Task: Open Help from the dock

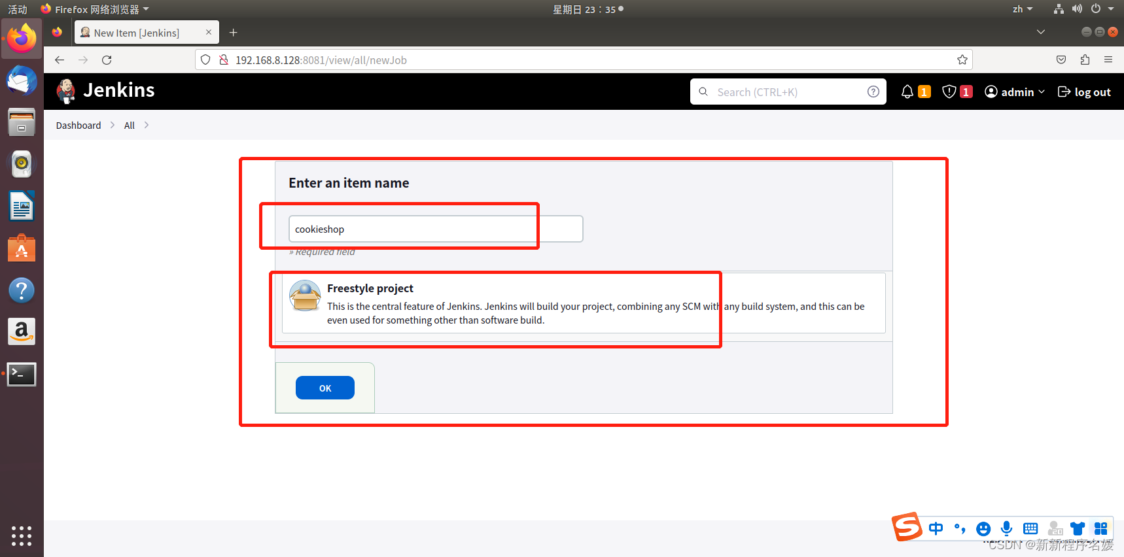Action: pyautogui.click(x=22, y=290)
